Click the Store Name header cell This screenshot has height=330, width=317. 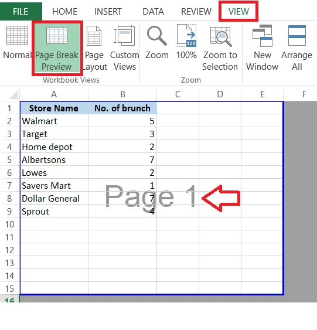[54, 108]
